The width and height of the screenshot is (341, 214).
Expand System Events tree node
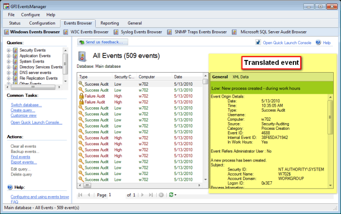pos(9,62)
